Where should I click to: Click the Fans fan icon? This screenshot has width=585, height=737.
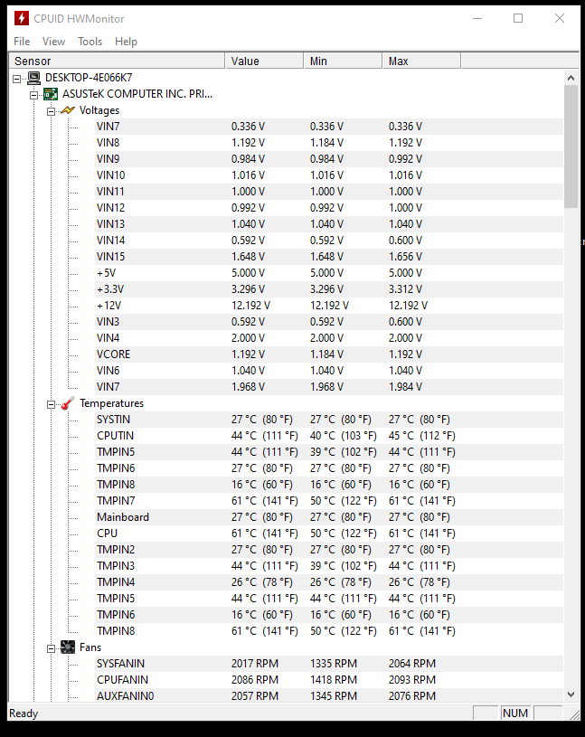[x=68, y=647]
